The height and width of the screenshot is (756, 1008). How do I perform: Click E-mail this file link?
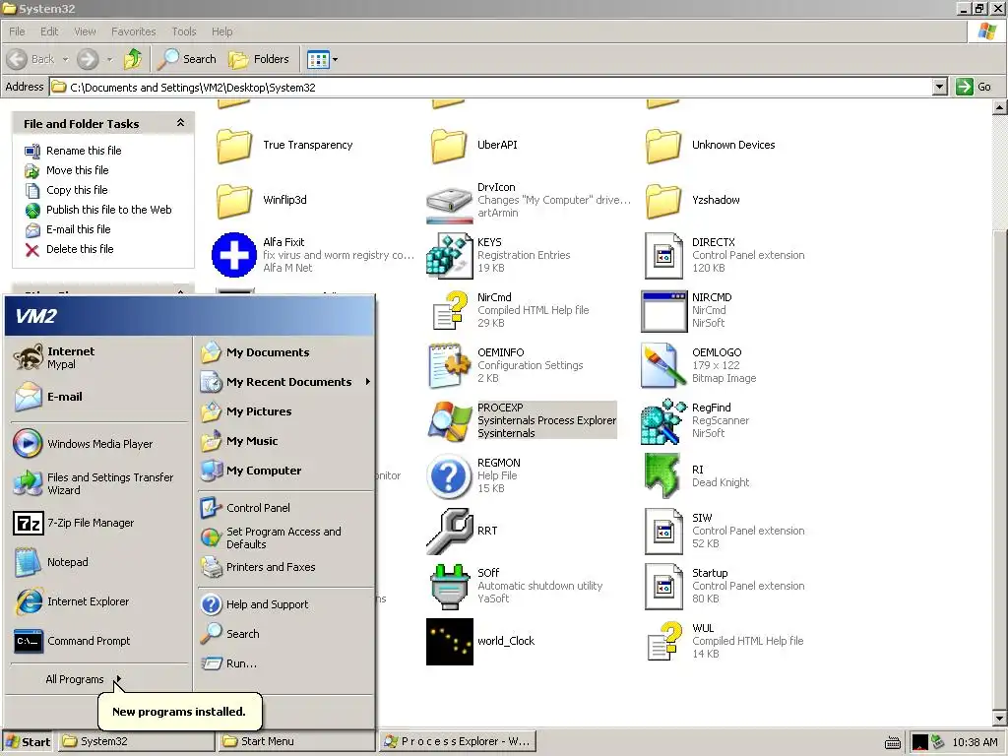(79, 229)
